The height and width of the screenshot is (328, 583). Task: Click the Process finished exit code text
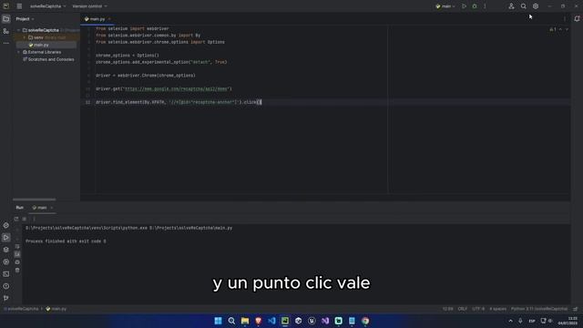[66, 241]
